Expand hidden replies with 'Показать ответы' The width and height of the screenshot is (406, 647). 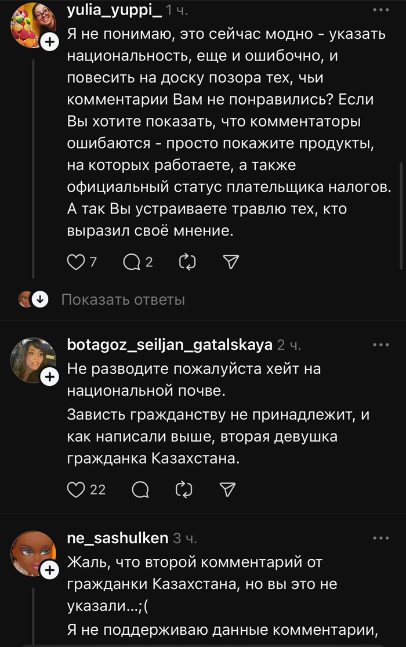click(x=123, y=299)
